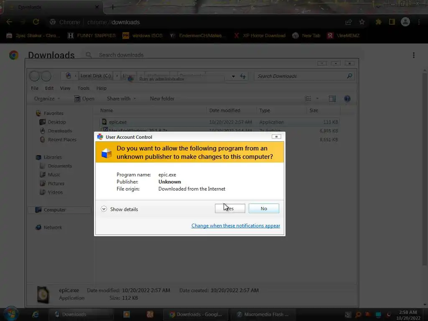Viewport: 428px width, 321px height.
Task: Click the Search Downloads field in Explorer
Action: pos(304,76)
